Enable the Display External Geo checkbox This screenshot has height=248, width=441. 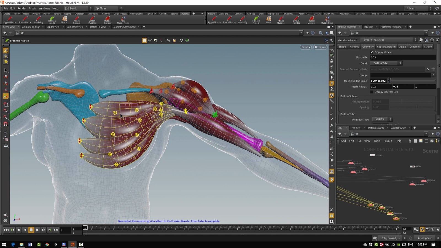[x=372, y=92]
